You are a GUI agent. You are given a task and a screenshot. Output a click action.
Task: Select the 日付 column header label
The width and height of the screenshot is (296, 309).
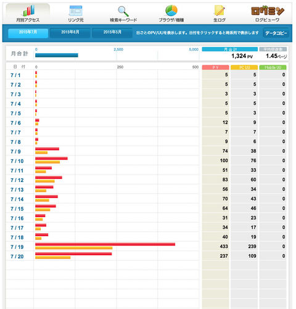19,67
